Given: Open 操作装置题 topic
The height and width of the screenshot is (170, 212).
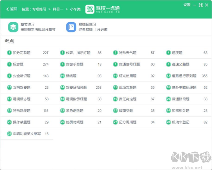Looking at the screenshot, I should click(x=22, y=122).
